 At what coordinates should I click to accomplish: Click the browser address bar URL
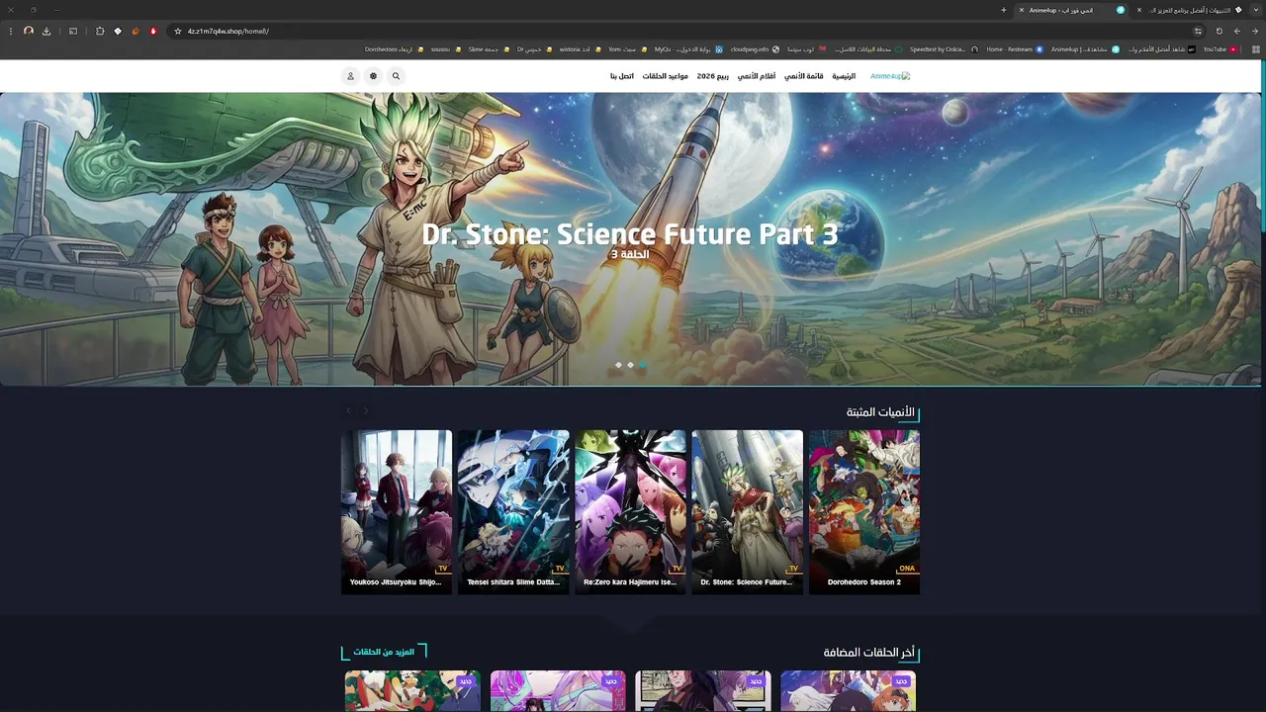228,31
